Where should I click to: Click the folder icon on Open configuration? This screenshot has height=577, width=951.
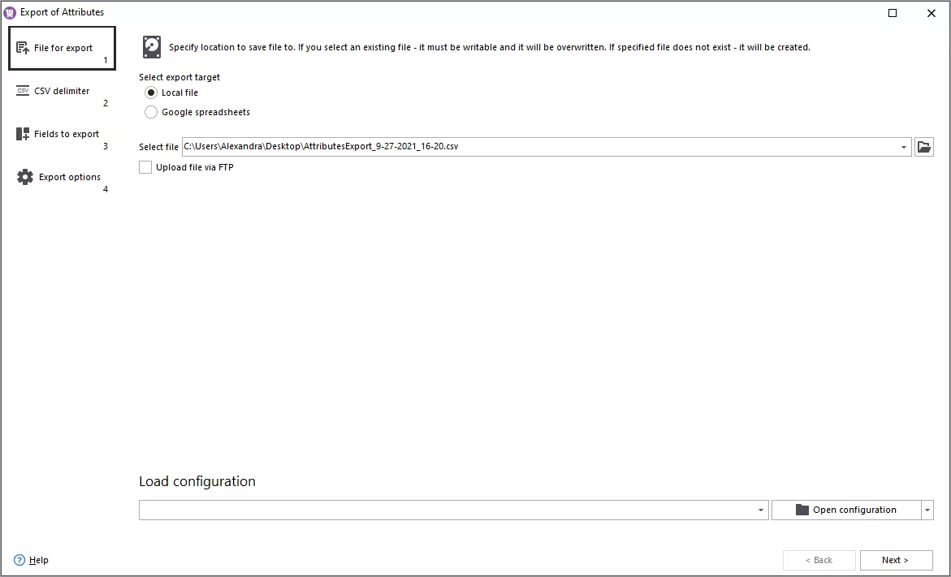801,510
